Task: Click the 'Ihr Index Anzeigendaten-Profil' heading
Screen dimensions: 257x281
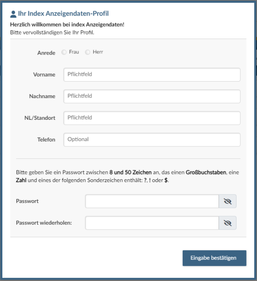Action: (x=63, y=14)
